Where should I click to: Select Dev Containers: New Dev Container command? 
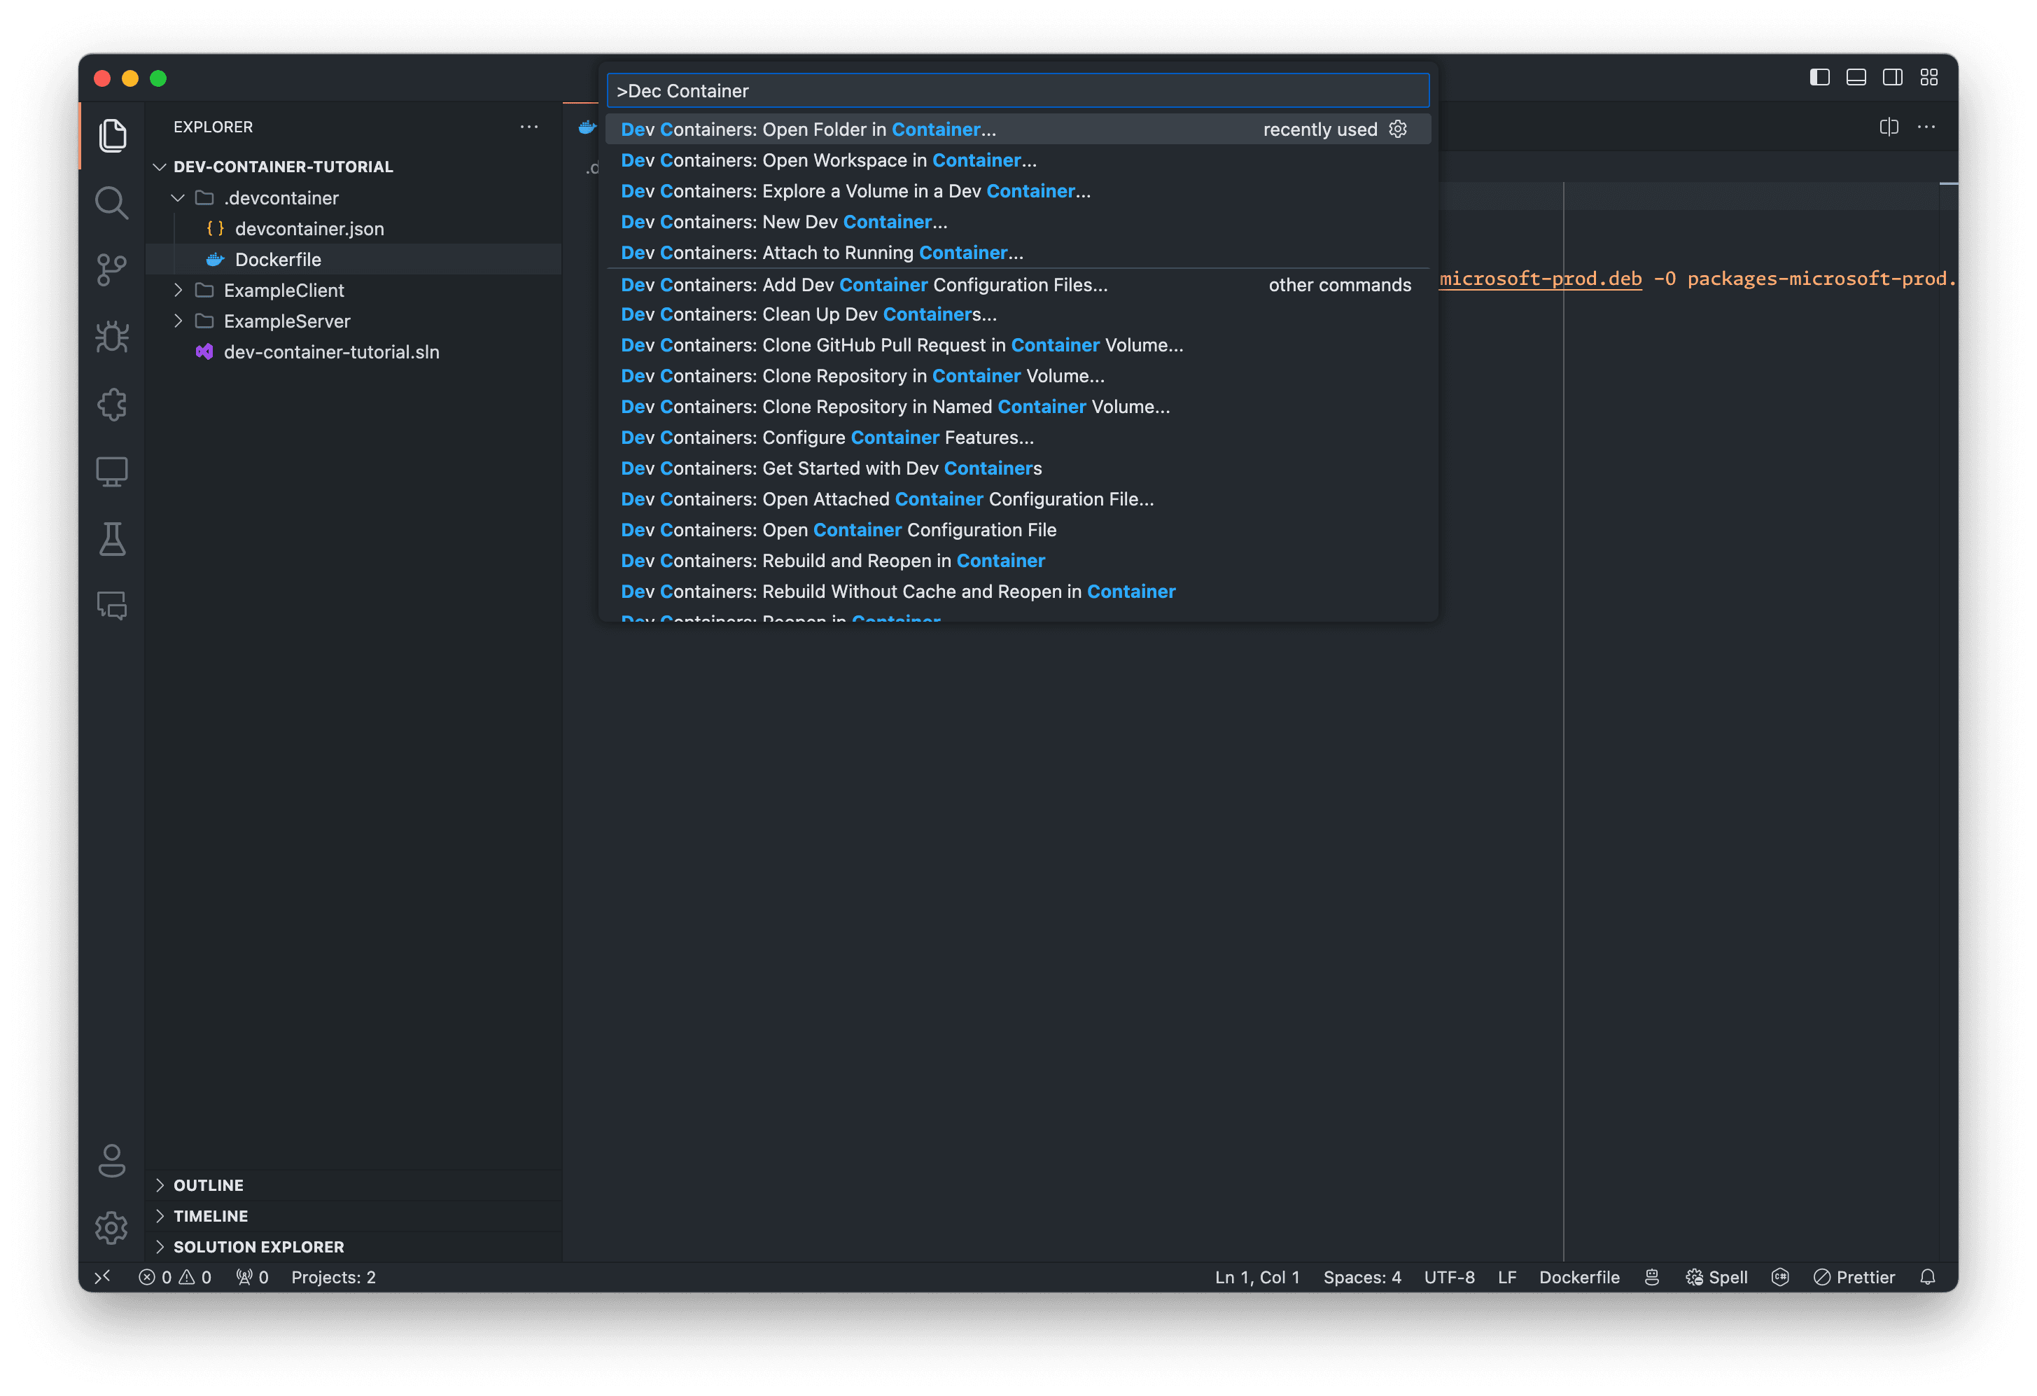[783, 221]
